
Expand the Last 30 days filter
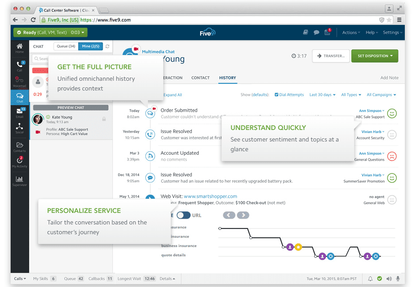pos(322,94)
